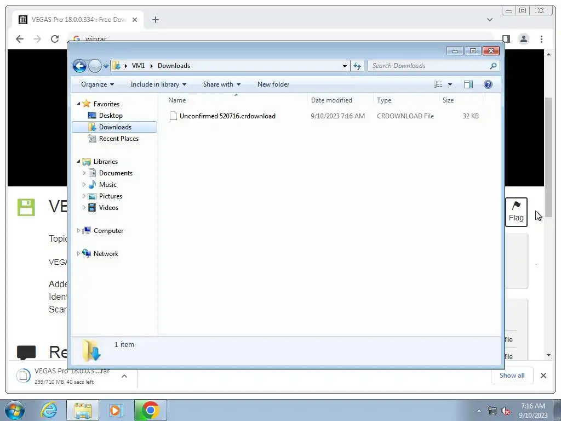Open Chrome side panel icon

(506, 39)
